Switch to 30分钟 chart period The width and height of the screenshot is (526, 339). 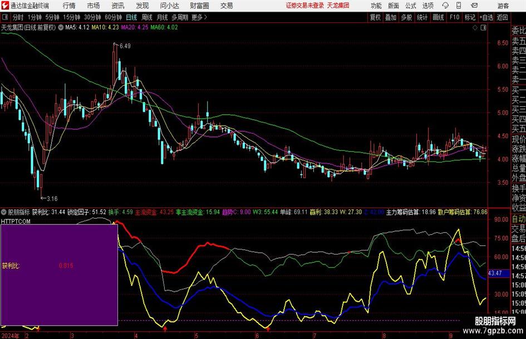tap(92, 17)
